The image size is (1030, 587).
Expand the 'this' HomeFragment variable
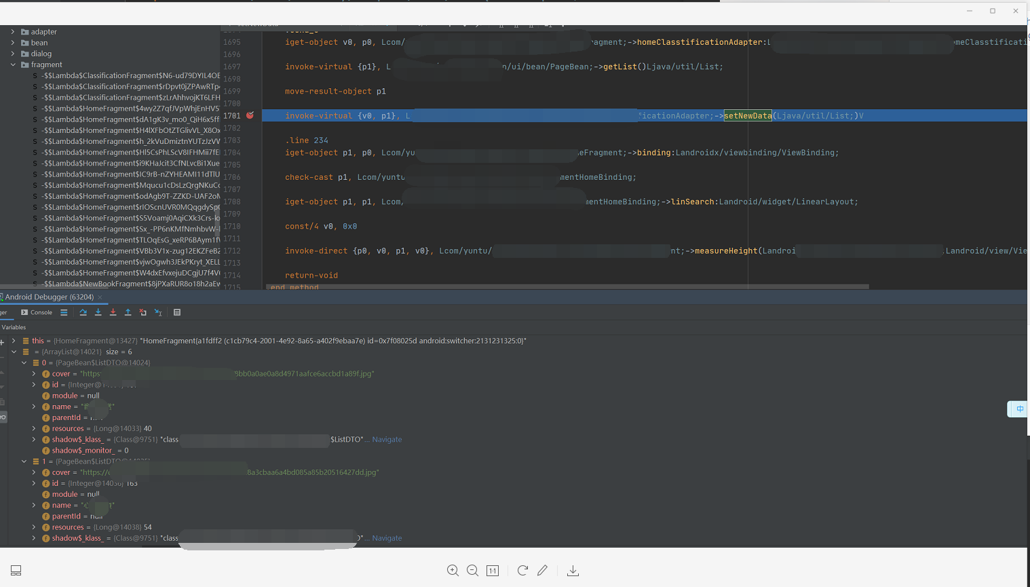point(14,340)
